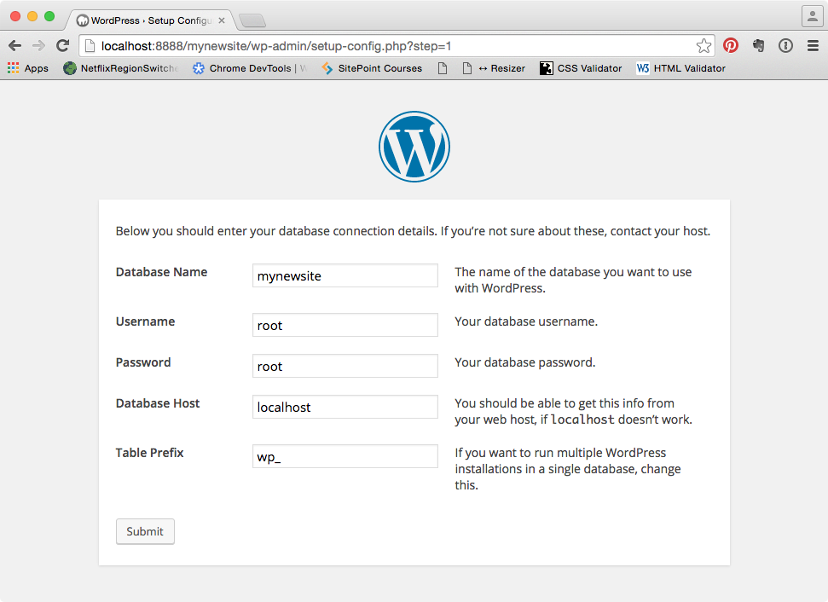This screenshot has width=828, height=602.
Task: Focus the Username field
Action: click(345, 325)
